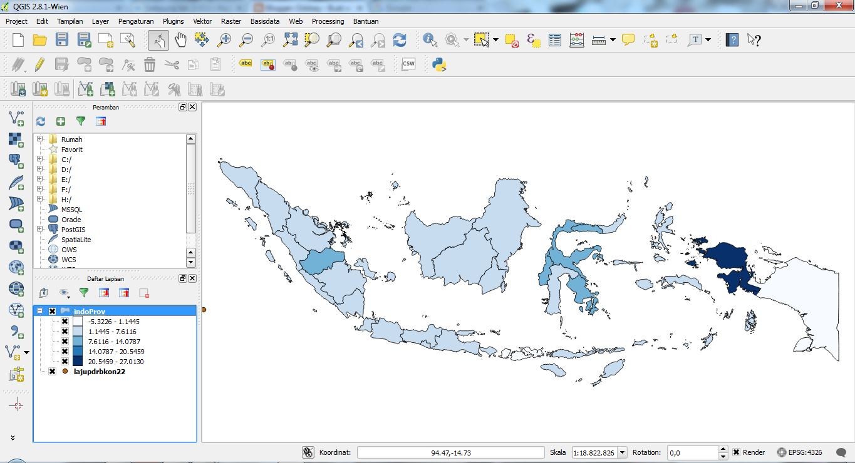Select the Pan Map hand tool
This screenshot has width=855, height=463.
180,41
